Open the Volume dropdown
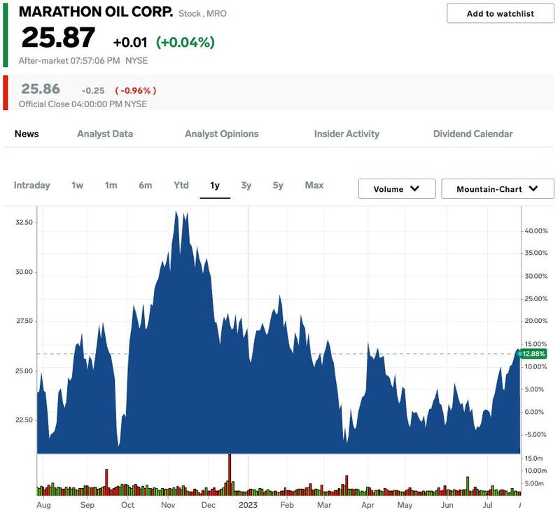The image size is (560, 512). click(x=396, y=188)
